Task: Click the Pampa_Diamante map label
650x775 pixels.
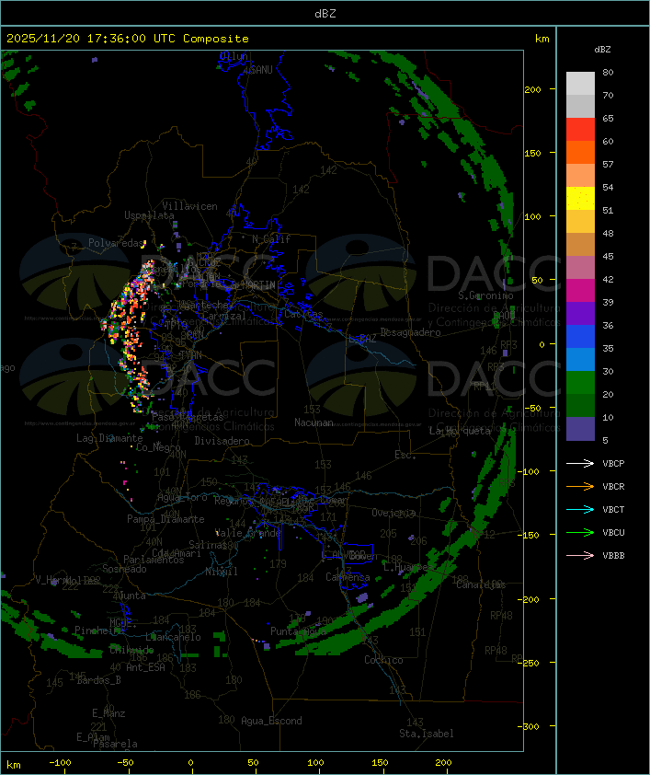Action: point(165,519)
